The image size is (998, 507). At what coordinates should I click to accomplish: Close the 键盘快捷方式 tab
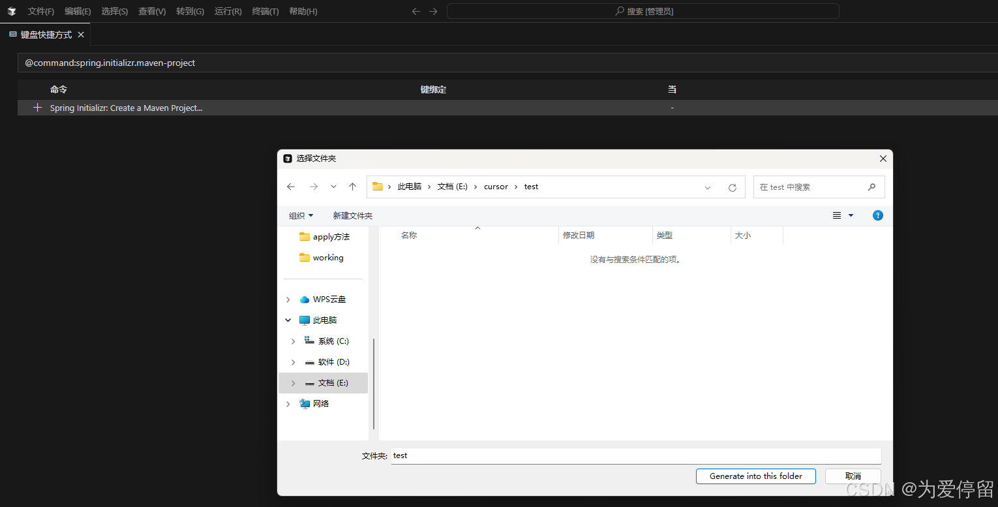(x=81, y=35)
